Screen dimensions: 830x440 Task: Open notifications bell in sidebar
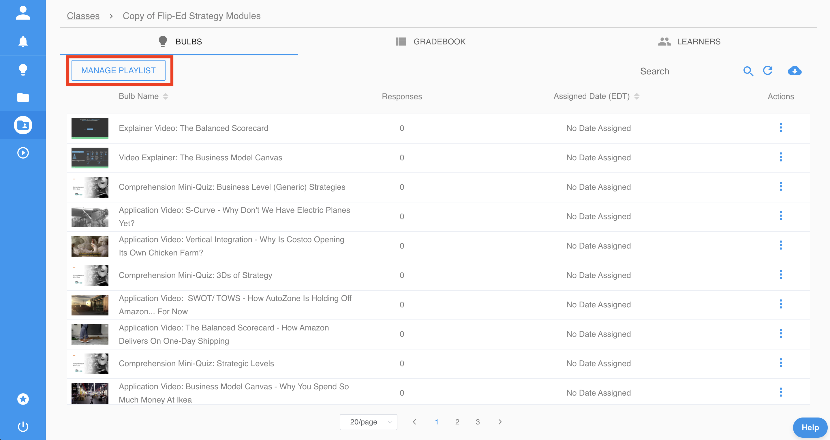tap(23, 42)
